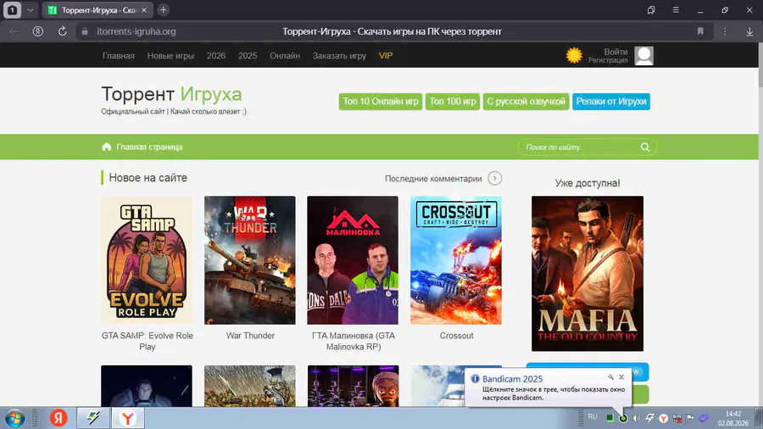Open the browser hamburger menu
This screenshot has width=763, height=429.
pos(676,9)
